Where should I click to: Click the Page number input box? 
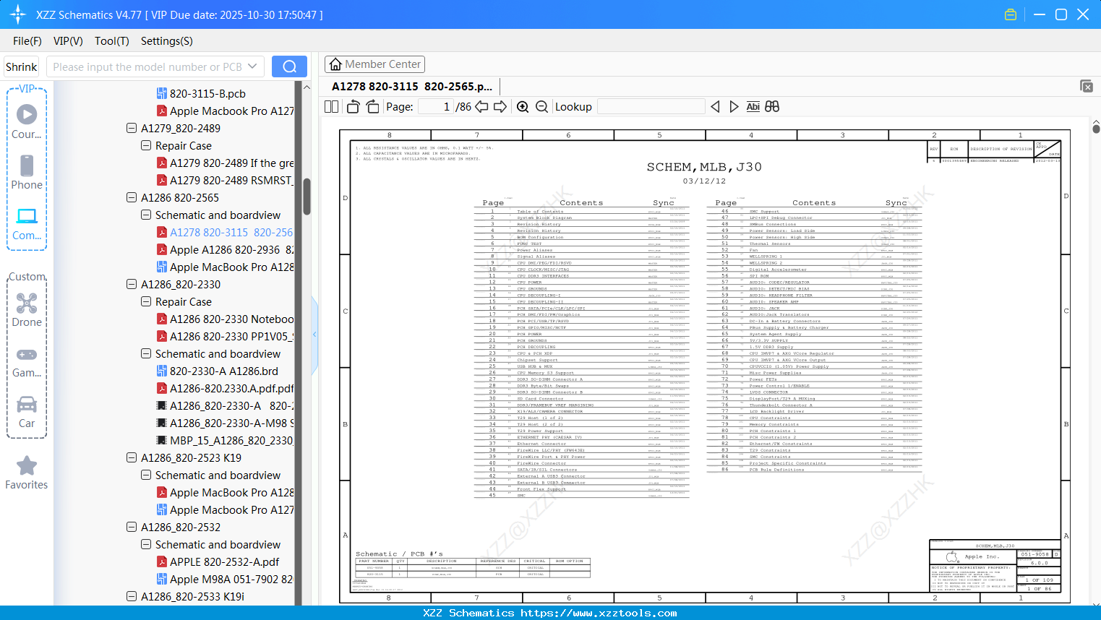tap(436, 107)
